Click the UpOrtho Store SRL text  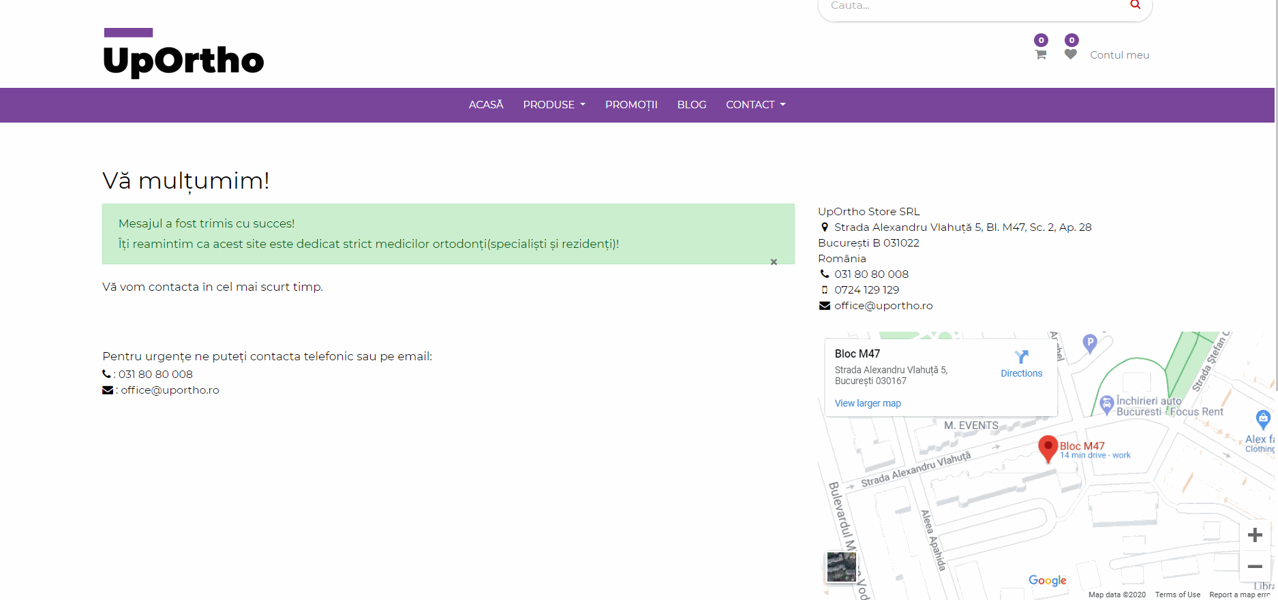click(x=869, y=212)
